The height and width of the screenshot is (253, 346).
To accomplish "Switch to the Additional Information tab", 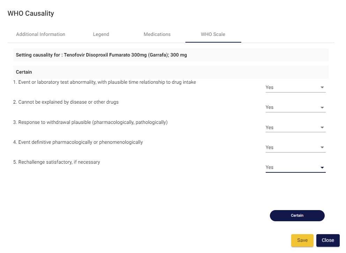I will (x=41, y=34).
